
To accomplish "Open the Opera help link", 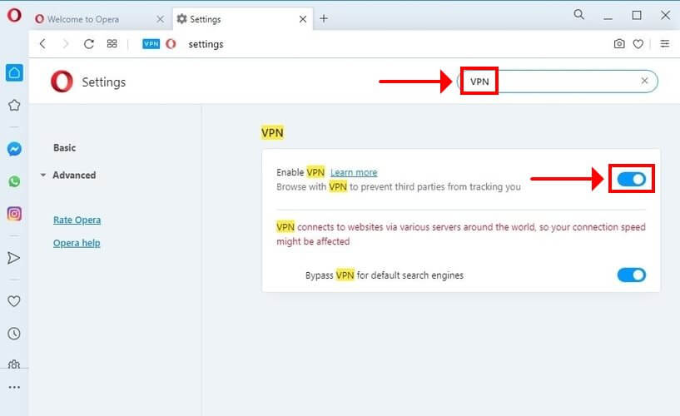I will [77, 243].
